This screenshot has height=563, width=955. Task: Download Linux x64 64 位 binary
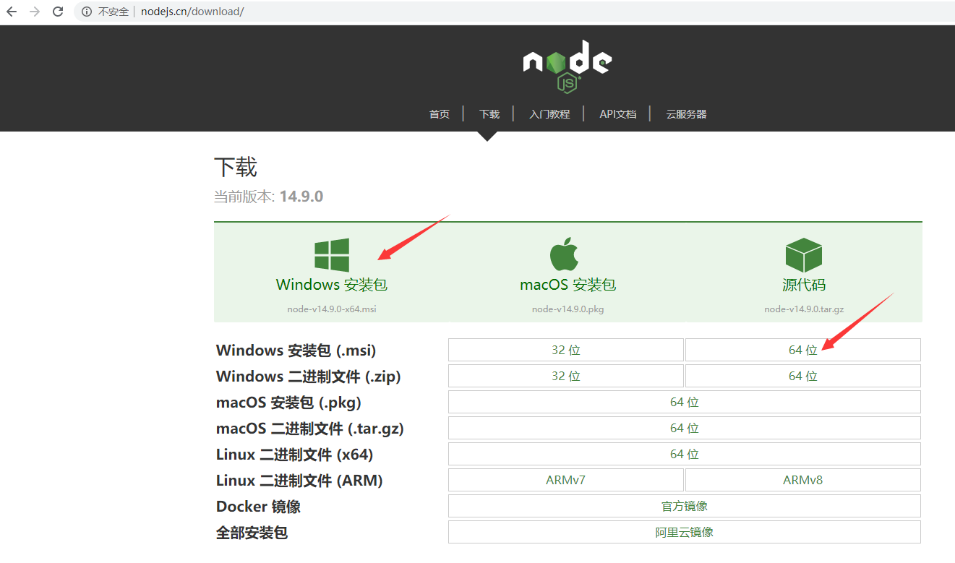click(x=685, y=454)
